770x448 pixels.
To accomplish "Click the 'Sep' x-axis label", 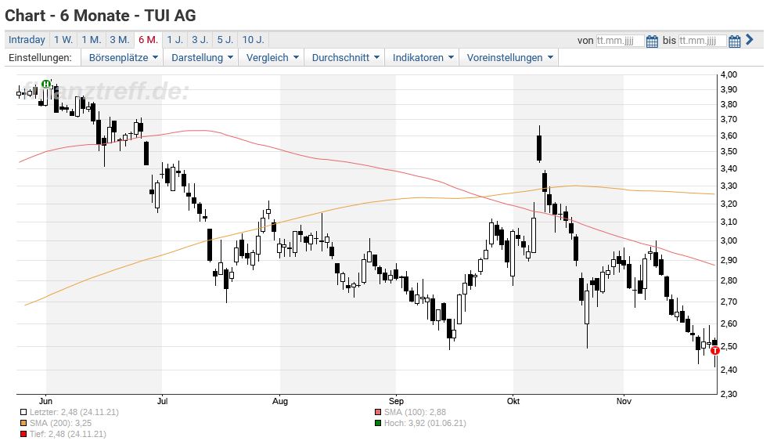I will click(x=396, y=401).
